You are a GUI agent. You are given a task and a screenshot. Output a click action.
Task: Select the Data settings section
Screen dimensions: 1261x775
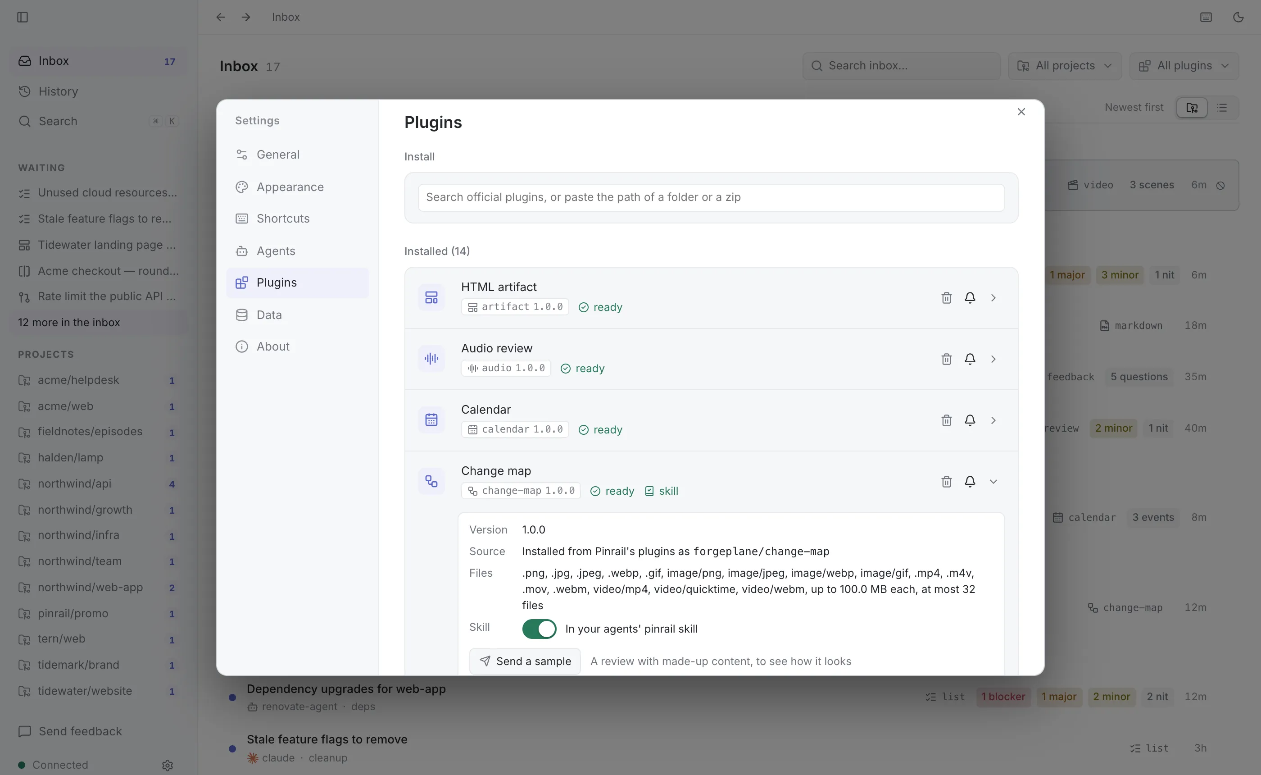pyautogui.click(x=297, y=315)
